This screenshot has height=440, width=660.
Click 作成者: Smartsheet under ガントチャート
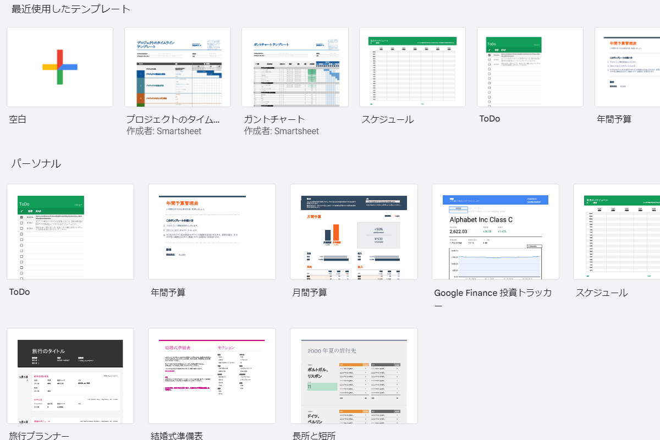click(282, 131)
